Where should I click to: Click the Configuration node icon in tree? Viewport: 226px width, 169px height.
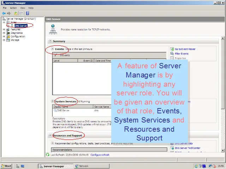tap(8, 36)
